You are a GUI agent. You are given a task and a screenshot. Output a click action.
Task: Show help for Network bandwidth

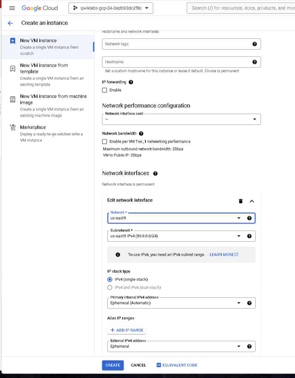point(141,133)
